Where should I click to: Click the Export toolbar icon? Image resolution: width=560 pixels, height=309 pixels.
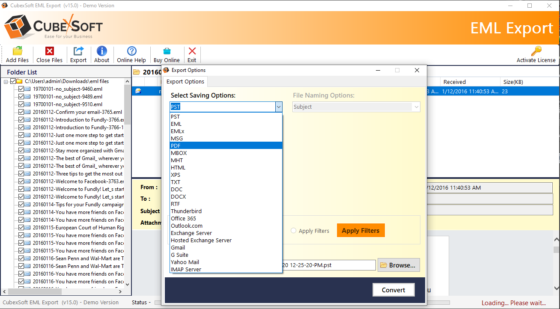[x=78, y=51]
